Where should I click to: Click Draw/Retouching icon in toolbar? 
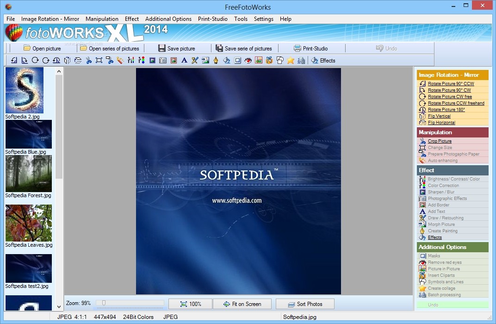(195, 60)
